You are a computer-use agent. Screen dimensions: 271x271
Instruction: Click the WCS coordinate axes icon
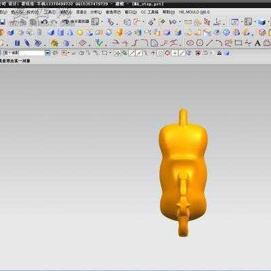(217, 22)
